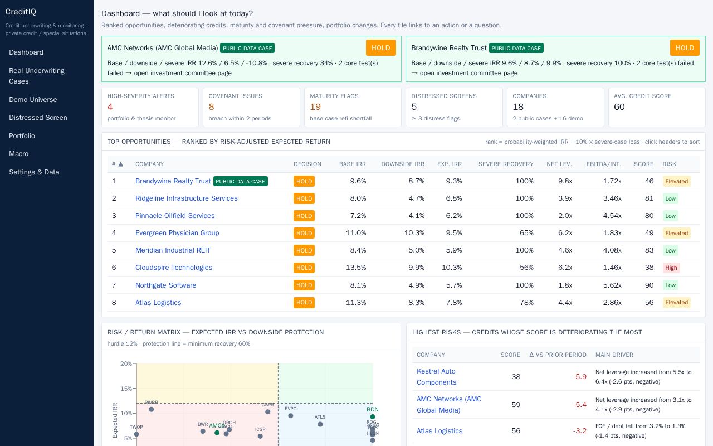The image size is (713, 446).
Task: Open the Portfolio sidebar page
Action: click(x=47, y=136)
